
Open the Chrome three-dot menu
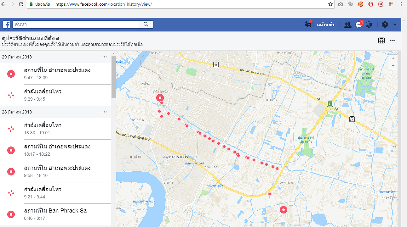tap(401, 4)
